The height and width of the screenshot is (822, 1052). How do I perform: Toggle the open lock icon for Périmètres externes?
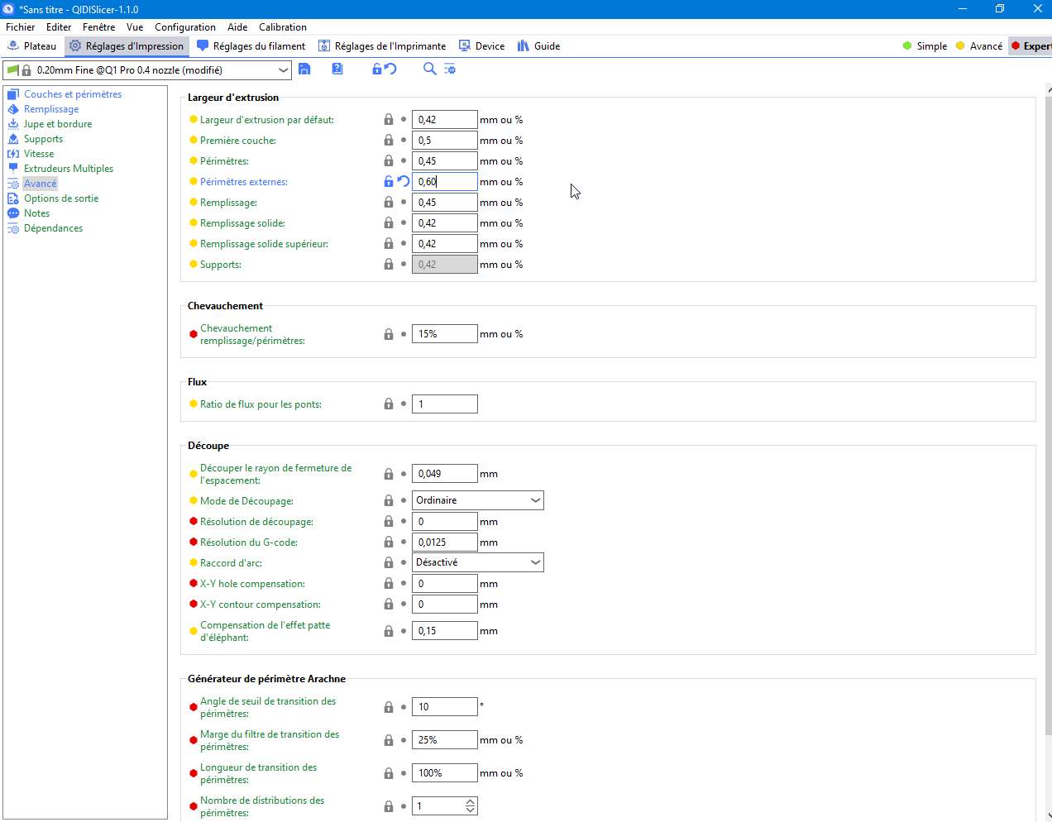click(389, 181)
